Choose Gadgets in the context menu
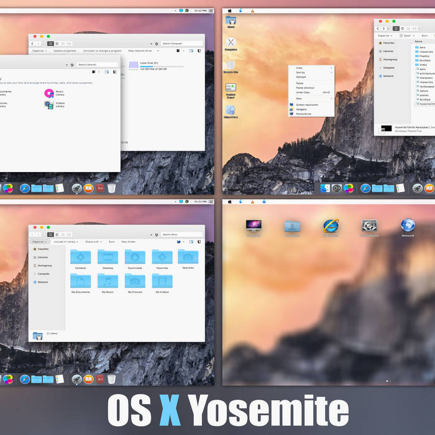435x435 pixels. point(311,109)
